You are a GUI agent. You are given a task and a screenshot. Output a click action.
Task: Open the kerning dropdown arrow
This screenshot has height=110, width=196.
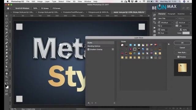[172, 26]
